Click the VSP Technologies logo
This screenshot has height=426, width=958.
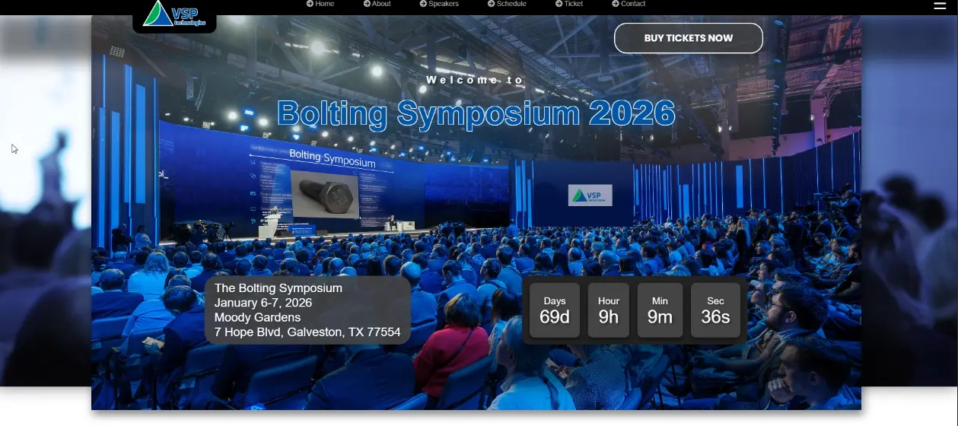point(174,14)
